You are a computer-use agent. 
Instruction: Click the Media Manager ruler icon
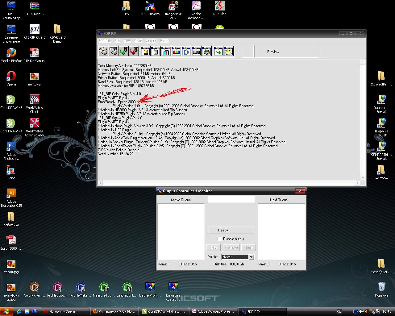pos(229,51)
